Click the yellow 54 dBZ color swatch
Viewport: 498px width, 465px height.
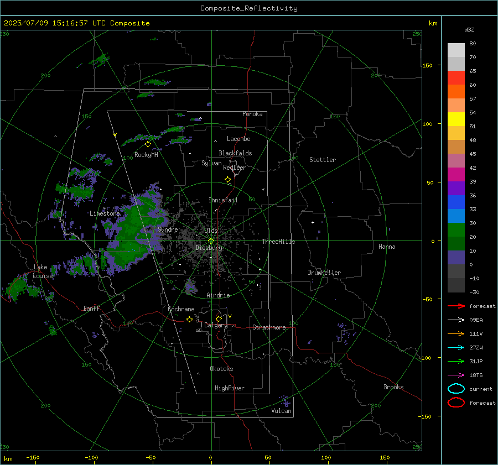click(456, 119)
